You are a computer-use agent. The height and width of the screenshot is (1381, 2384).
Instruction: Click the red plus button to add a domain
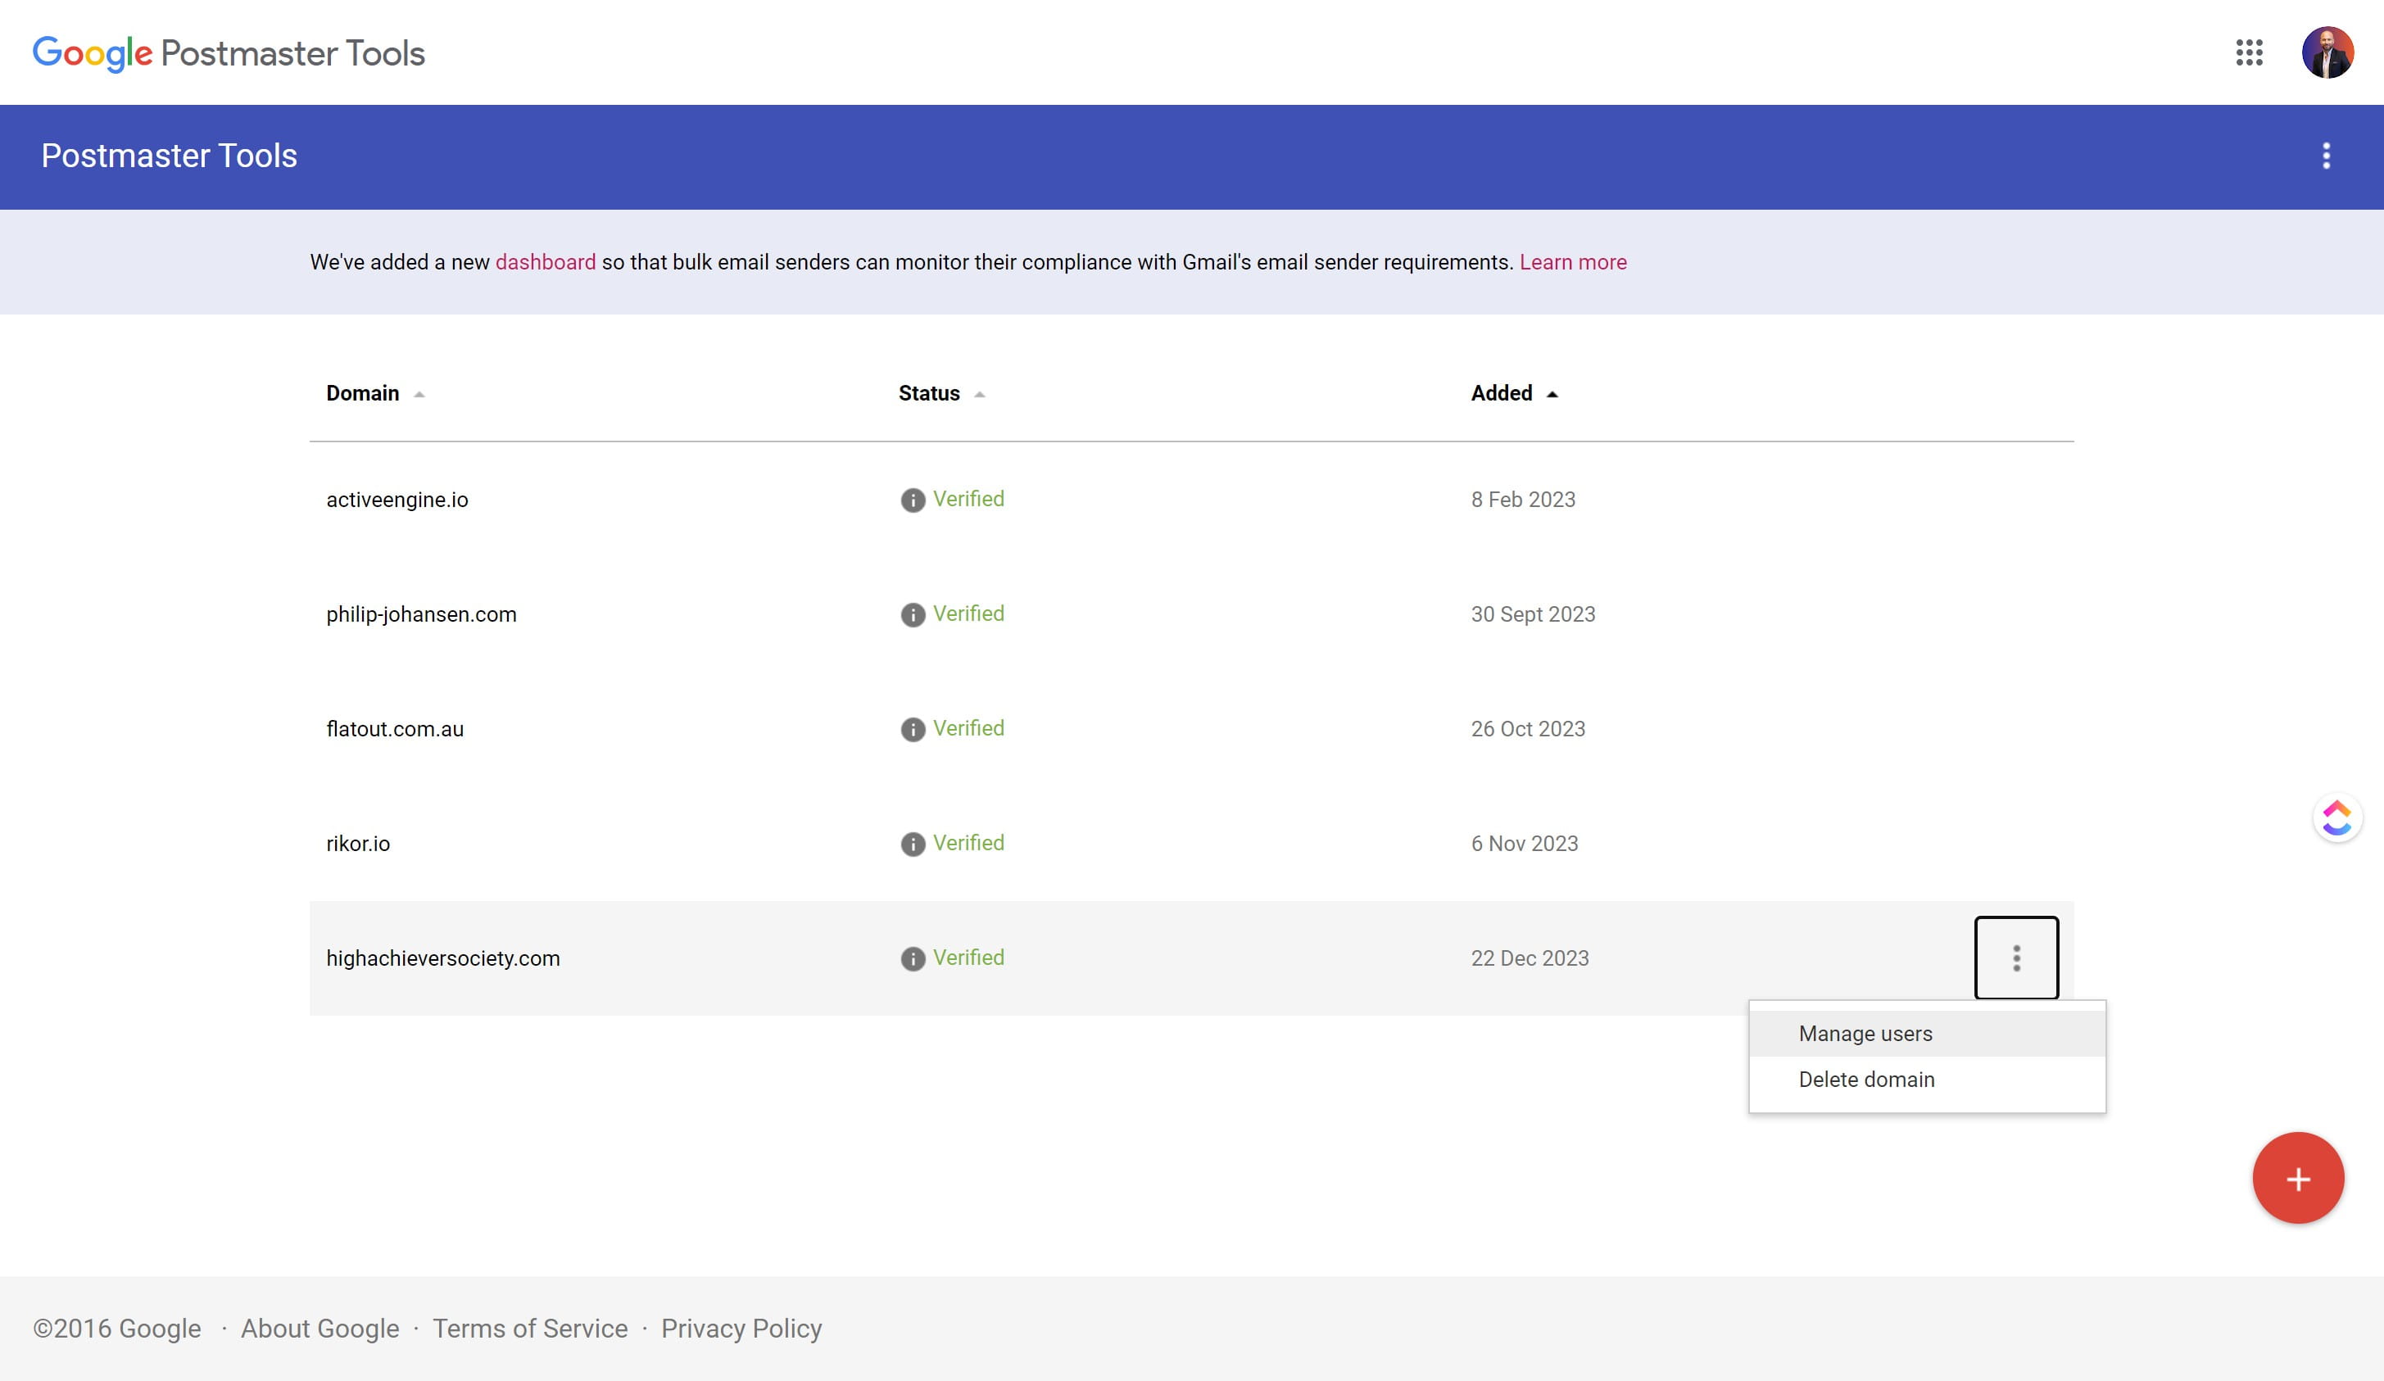click(x=2297, y=1178)
